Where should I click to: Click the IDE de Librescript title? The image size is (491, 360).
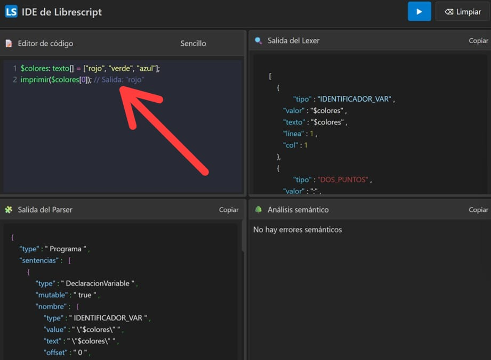[x=62, y=12]
